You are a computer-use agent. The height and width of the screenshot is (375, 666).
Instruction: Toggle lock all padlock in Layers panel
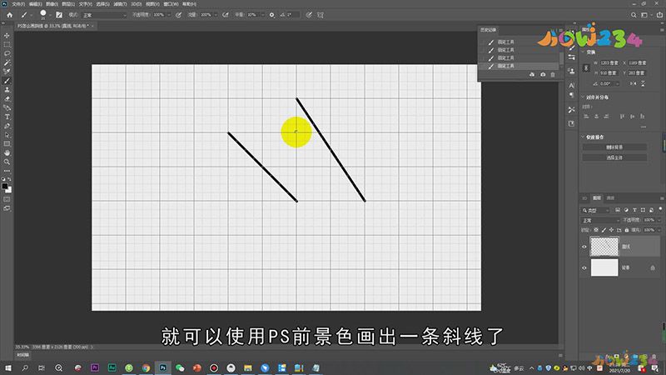[627, 230]
